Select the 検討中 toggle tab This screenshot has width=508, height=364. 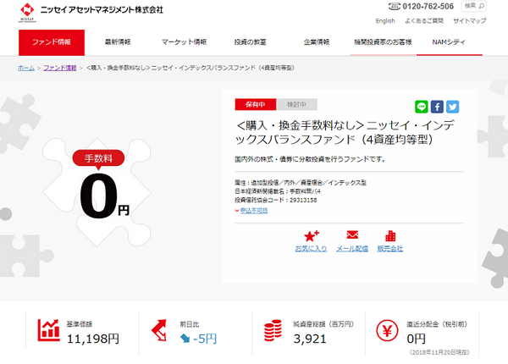[297, 105]
